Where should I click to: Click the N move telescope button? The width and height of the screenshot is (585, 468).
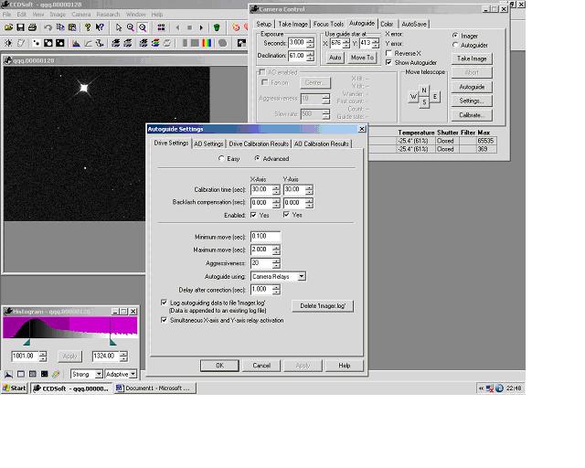424,90
